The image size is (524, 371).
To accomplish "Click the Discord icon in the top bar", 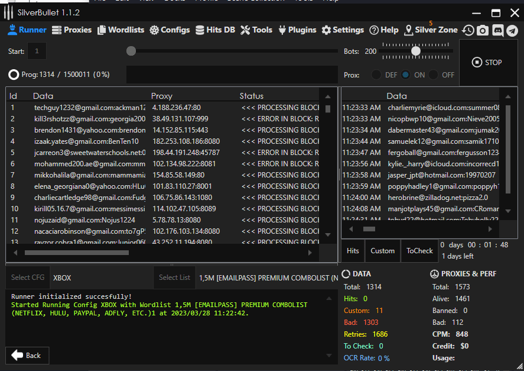I will pyautogui.click(x=497, y=31).
